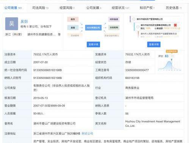The image size is (189, 143).
Task: Open the 附近公司 link after the address
Action: 87,134
